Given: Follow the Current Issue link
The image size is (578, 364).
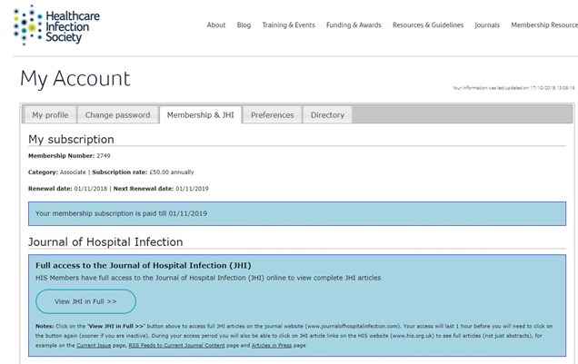Looking at the screenshot, I should (x=94, y=346).
